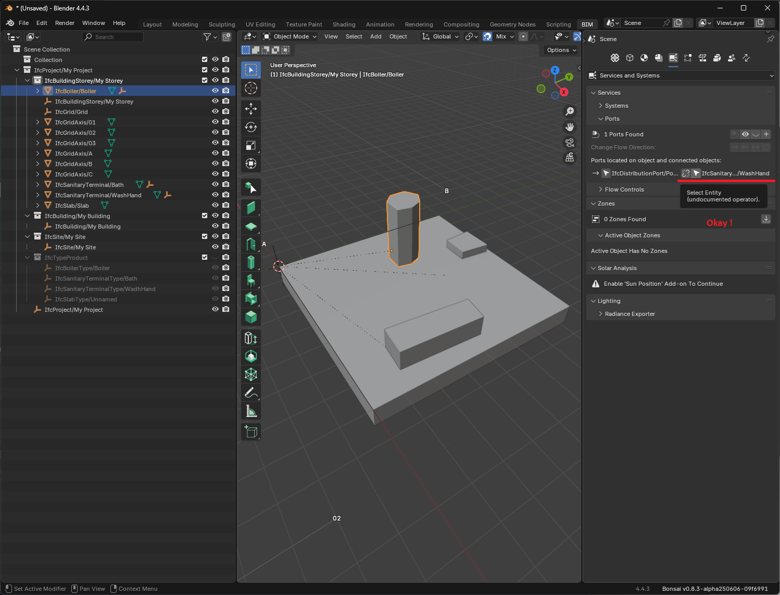Open the Collaboration people tab icon

pyautogui.click(x=732, y=58)
